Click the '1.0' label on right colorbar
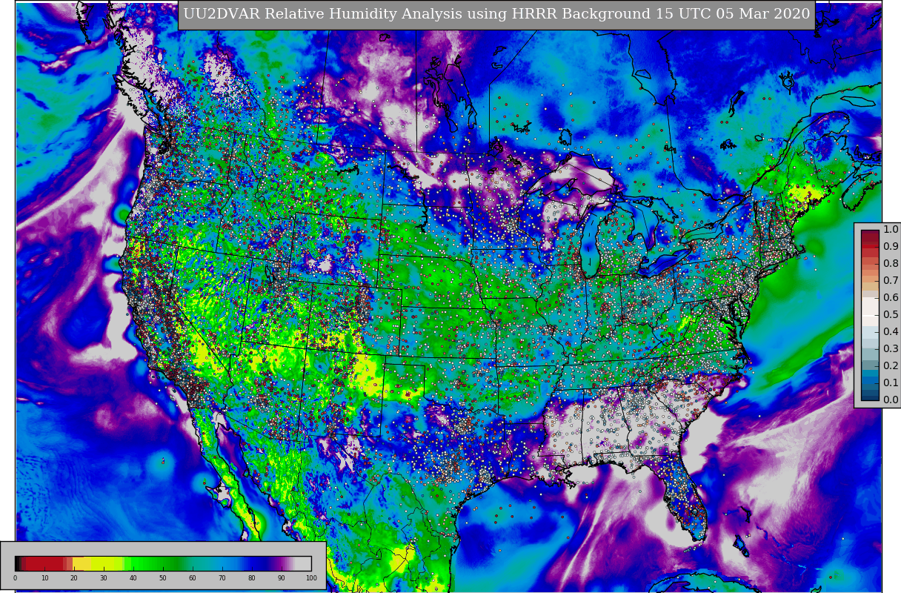 tap(891, 229)
